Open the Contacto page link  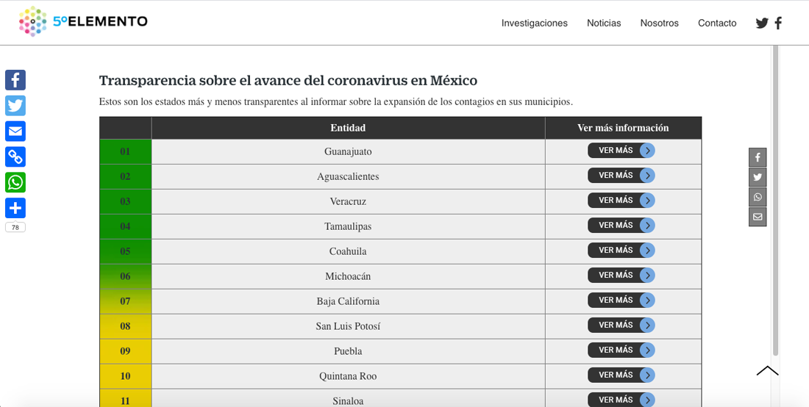(x=717, y=23)
